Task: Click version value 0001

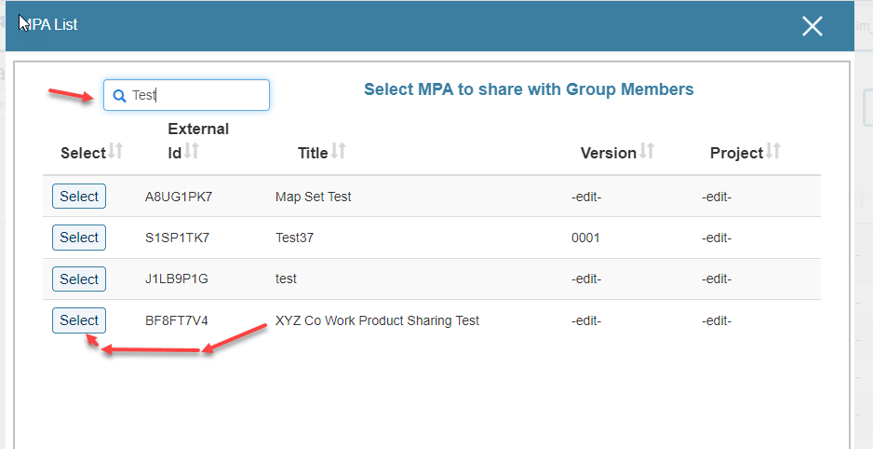Action: (x=585, y=238)
